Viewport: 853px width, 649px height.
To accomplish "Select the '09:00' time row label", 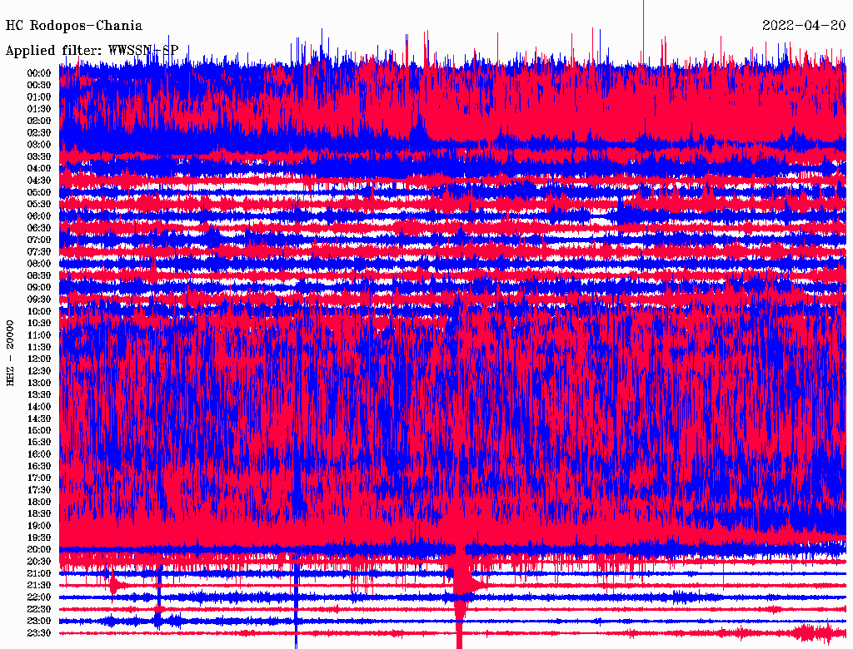I will (39, 288).
